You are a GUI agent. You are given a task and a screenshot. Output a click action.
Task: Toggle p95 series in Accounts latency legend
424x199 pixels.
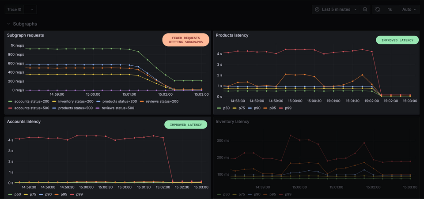click(61, 195)
